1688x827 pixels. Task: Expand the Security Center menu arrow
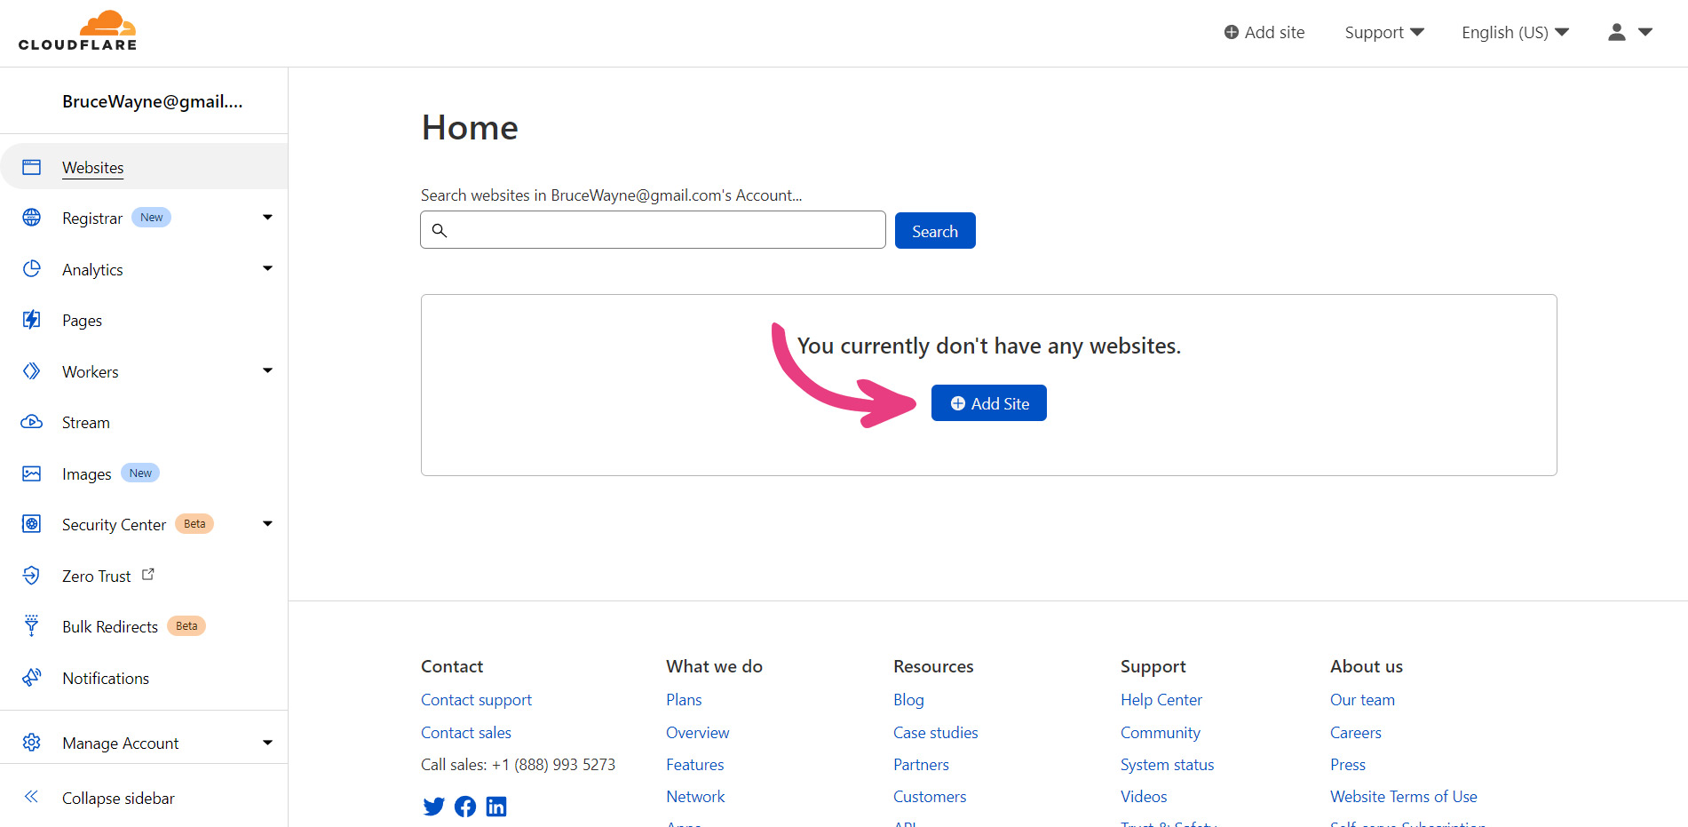tap(267, 523)
